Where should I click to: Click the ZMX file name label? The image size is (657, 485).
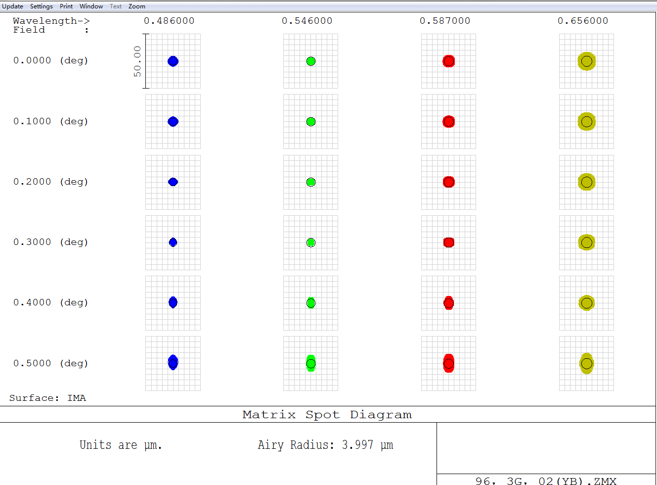546,481
